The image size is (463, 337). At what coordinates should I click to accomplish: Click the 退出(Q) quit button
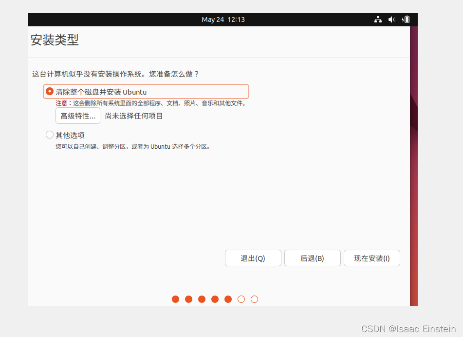click(x=253, y=258)
